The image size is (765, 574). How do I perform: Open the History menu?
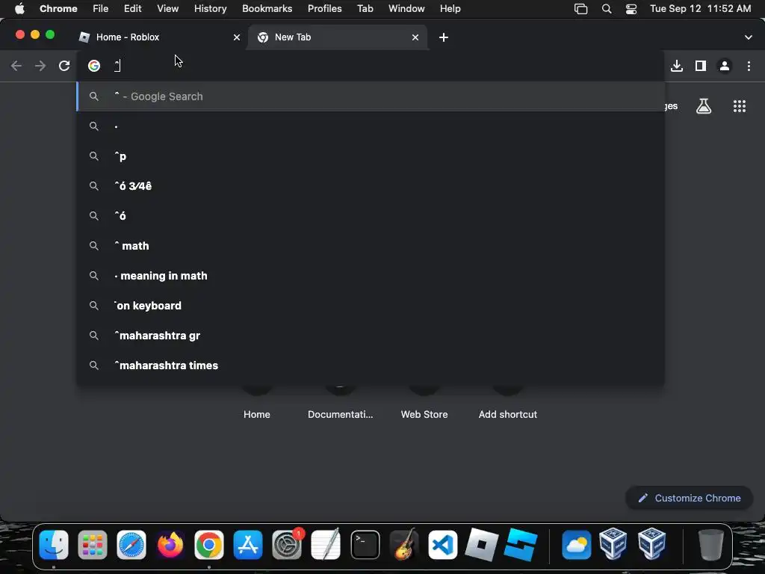tap(210, 9)
